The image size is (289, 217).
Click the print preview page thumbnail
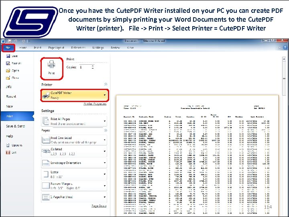click(x=197, y=156)
